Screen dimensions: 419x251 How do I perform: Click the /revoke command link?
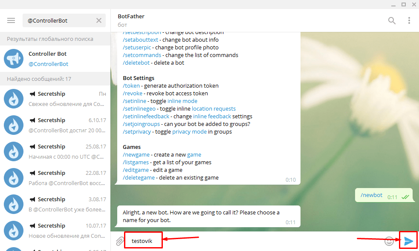[133, 93]
